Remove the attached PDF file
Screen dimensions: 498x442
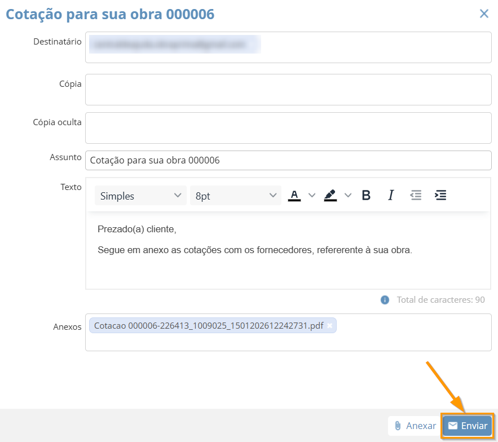pyautogui.click(x=330, y=326)
